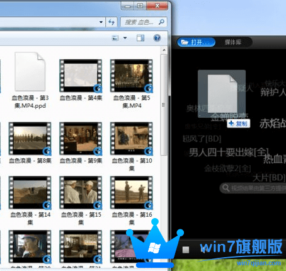Image resolution: width=286 pixels, height=271 pixels.
Task: Open the 血色浪漫 第3集.MP4.ppd file icon
Action: tap(30, 72)
